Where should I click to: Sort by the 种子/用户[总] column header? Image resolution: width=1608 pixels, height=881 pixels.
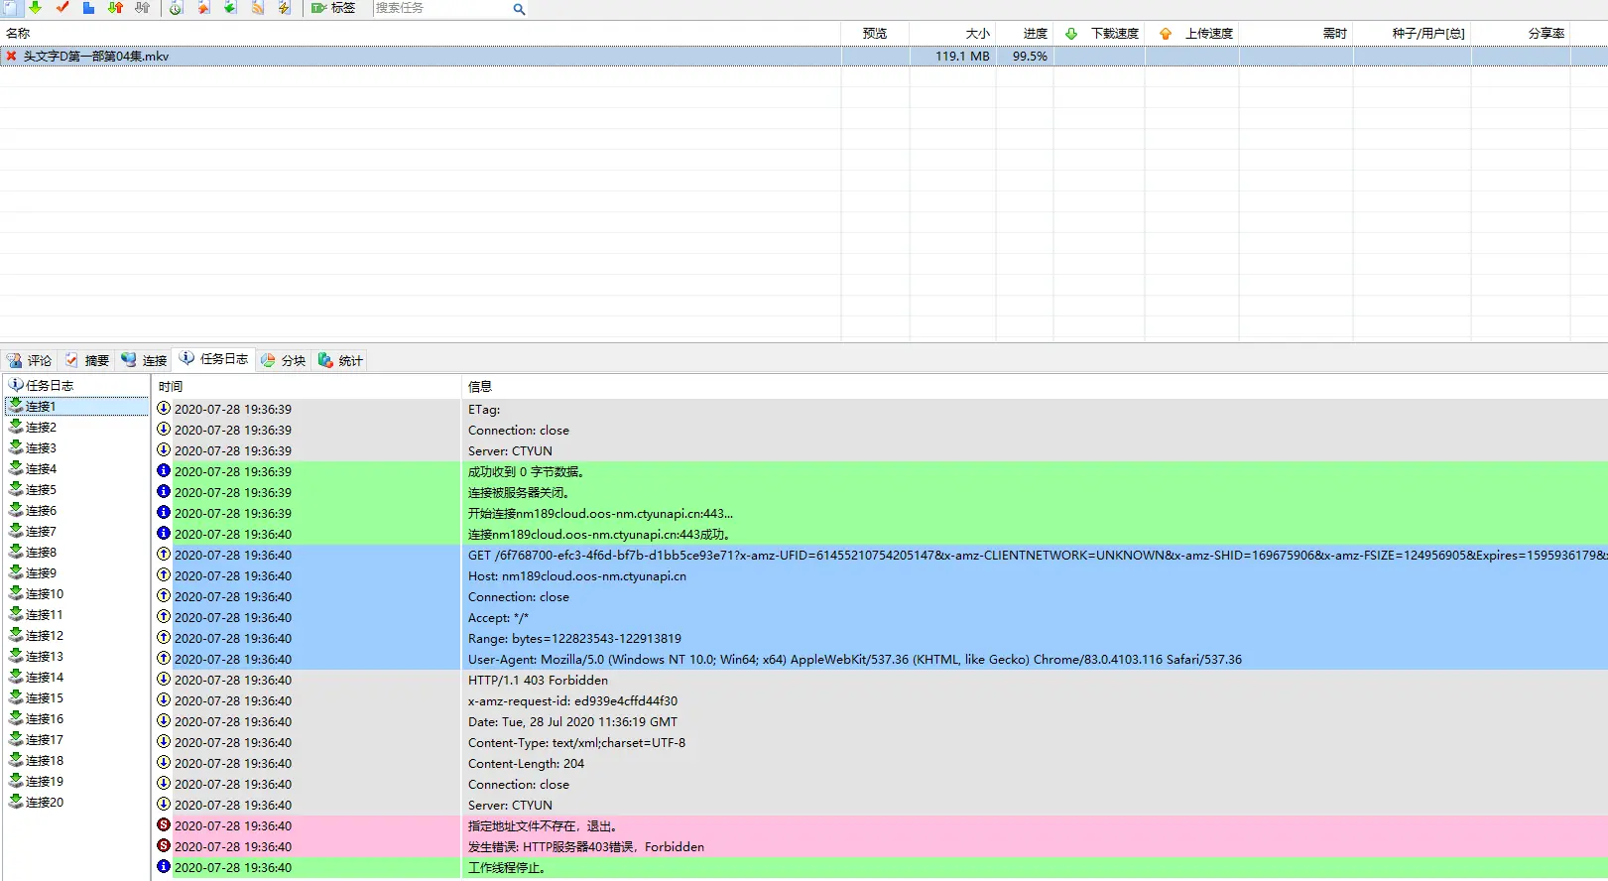(1412, 33)
